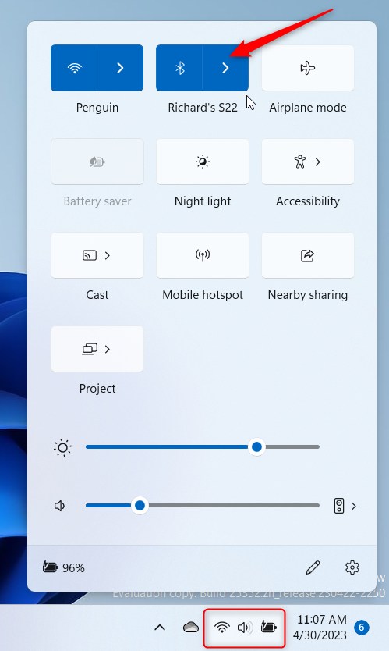
Task: Enable Airplane mode
Action: [308, 68]
